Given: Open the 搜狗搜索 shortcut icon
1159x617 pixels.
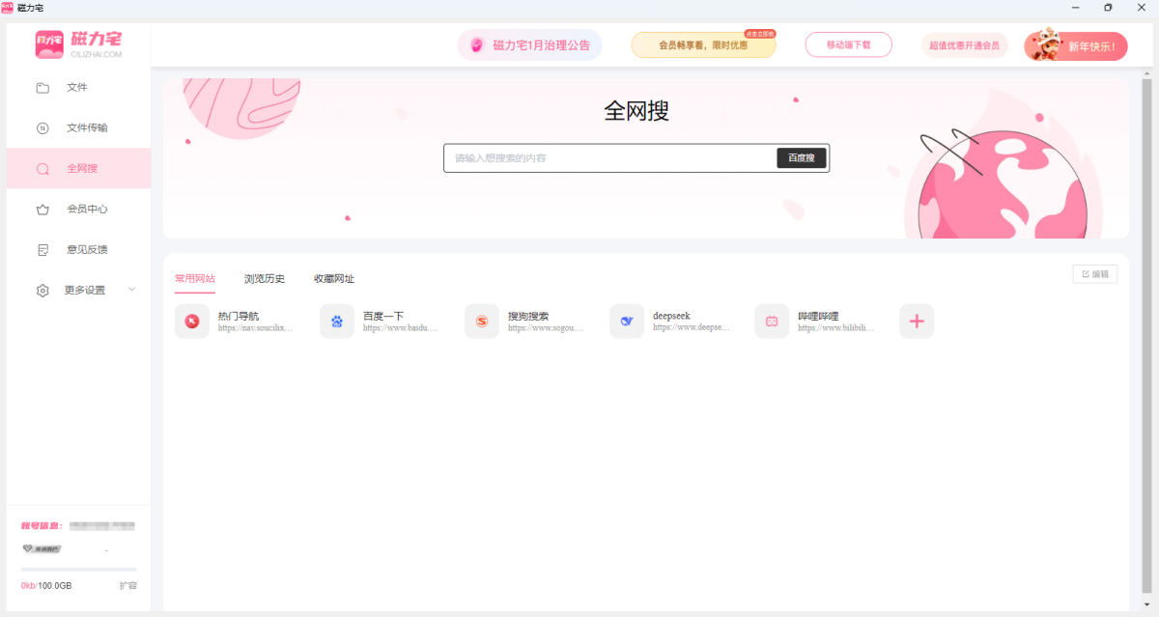Looking at the screenshot, I should click(482, 322).
